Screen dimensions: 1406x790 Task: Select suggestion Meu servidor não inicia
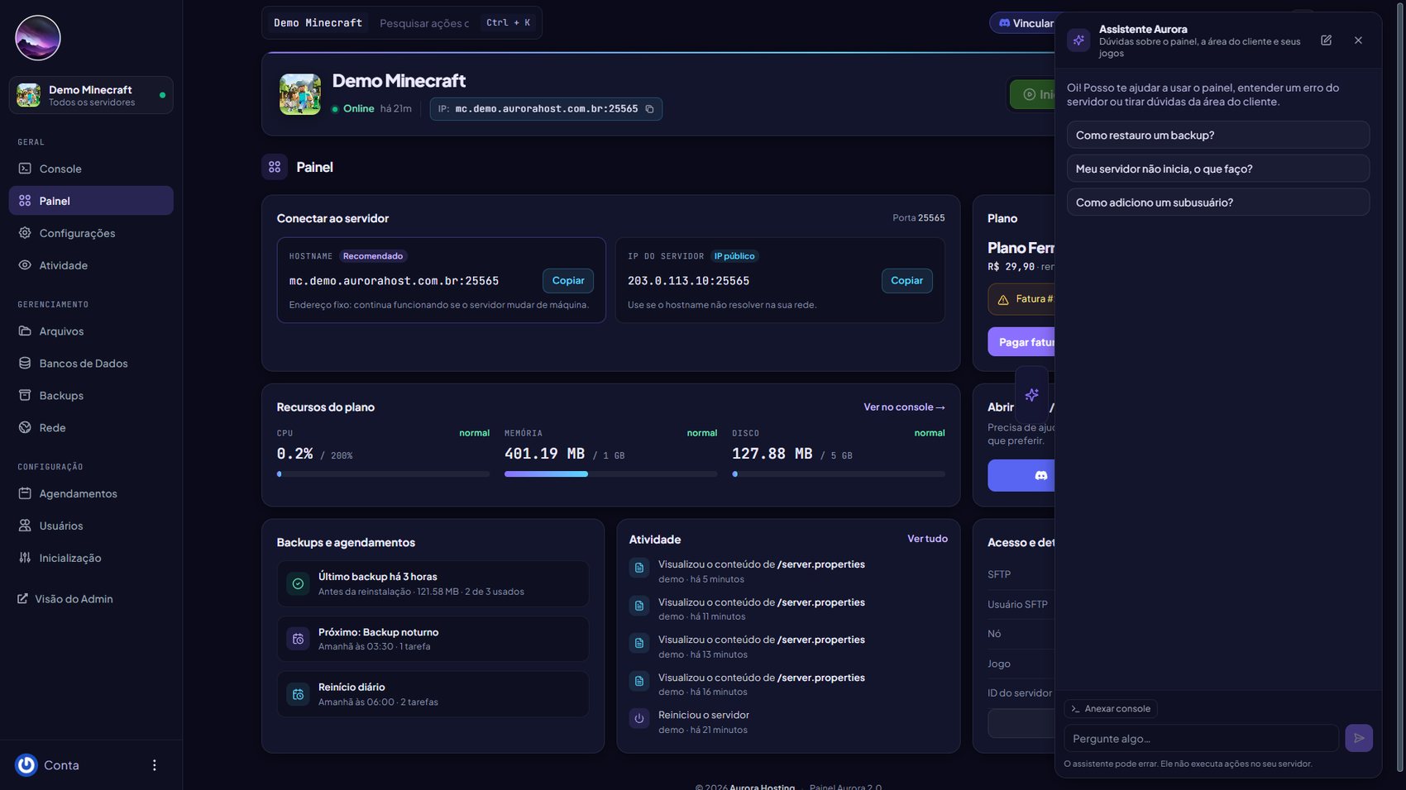1217,169
